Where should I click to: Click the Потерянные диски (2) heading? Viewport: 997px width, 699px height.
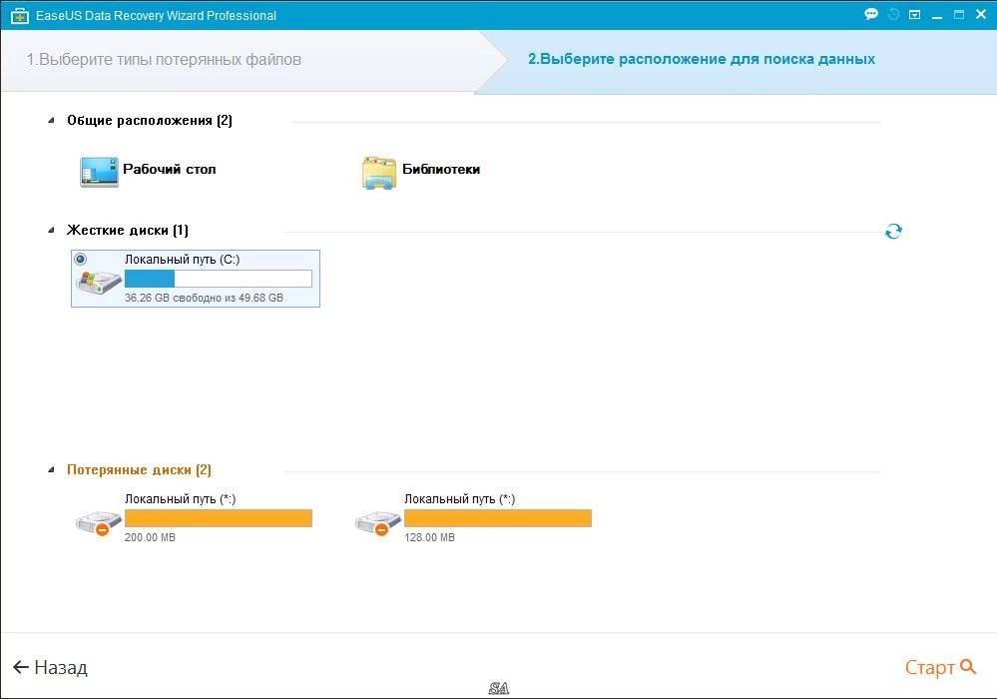[140, 470]
